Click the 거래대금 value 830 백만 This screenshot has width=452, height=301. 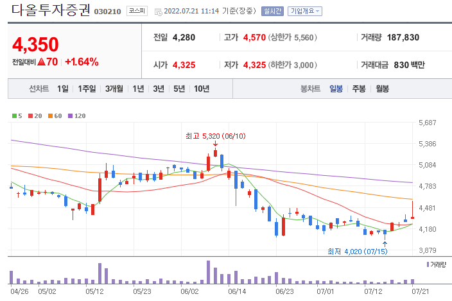[x=410, y=65]
